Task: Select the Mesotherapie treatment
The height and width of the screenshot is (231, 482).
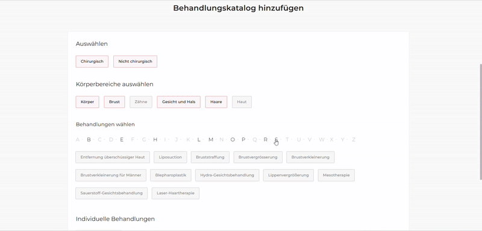Action: coord(336,176)
